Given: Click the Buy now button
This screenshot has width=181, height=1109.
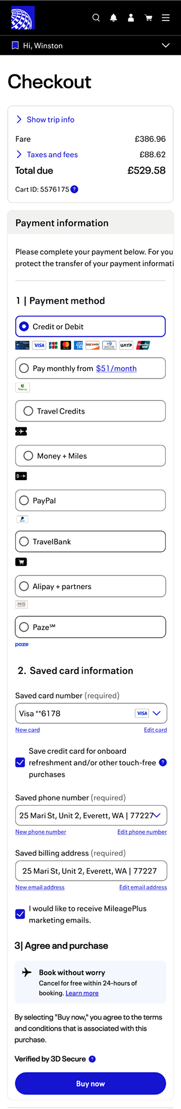Looking at the screenshot, I should pos(90,1084).
